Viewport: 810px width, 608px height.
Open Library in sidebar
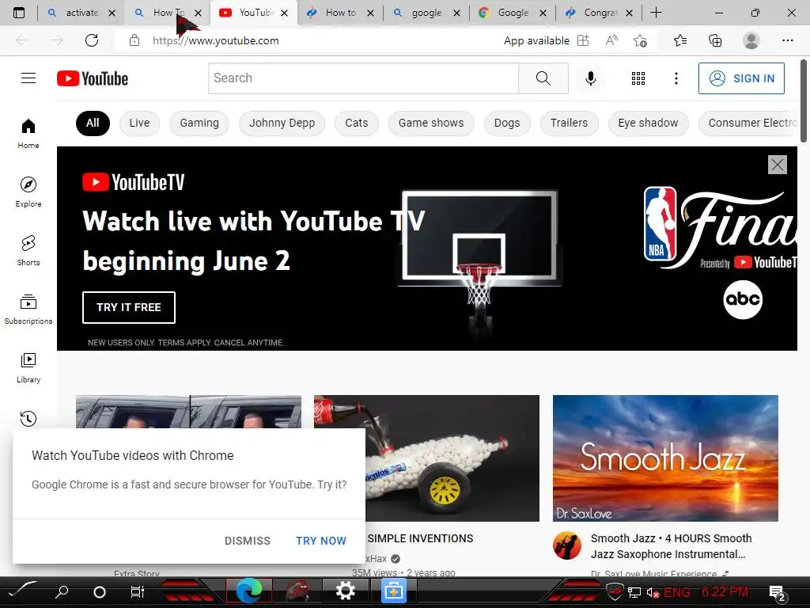click(x=28, y=367)
